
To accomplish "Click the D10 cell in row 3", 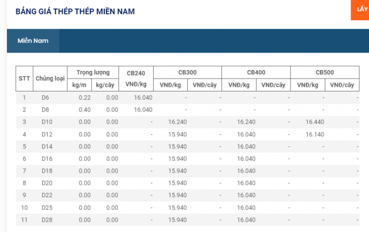I will (47, 122).
